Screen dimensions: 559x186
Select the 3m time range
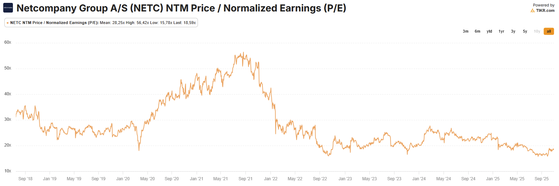coord(465,32)
